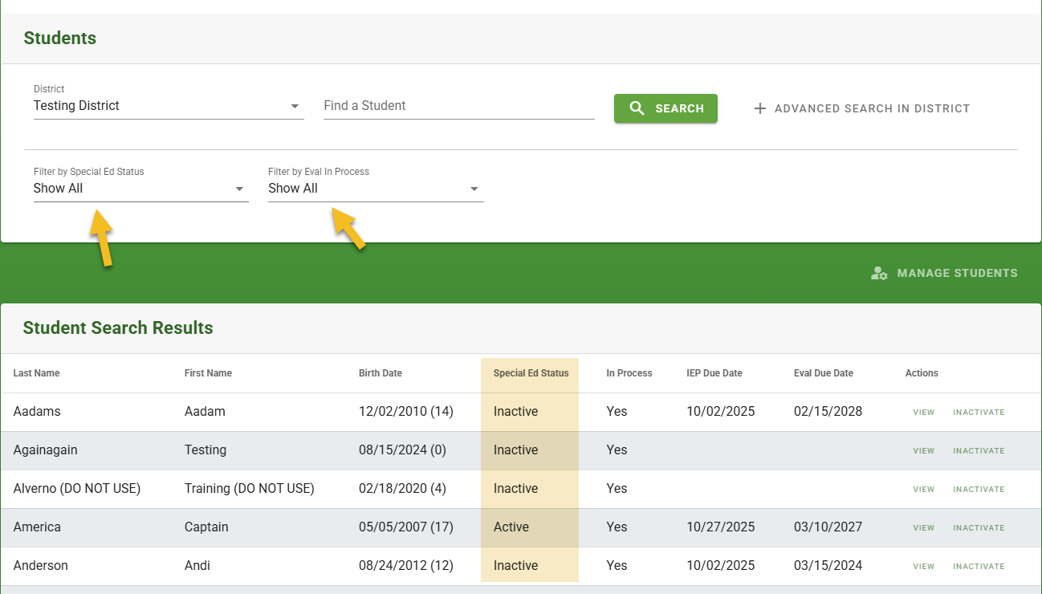Click IEP due date in Captain America row
This screenshot has width=1042, height=594.
click(721, 527)
